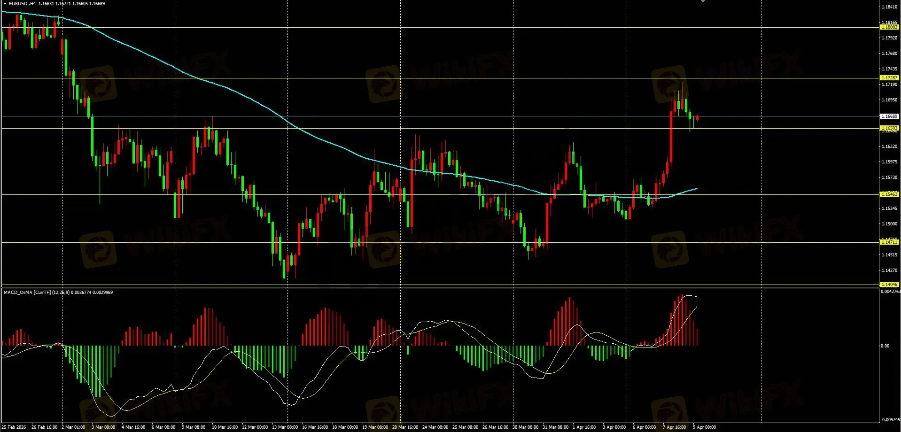The image size is (901, 432).
Task: Click the MACD_OsMA indicator label
Action: tap(58, 293)
